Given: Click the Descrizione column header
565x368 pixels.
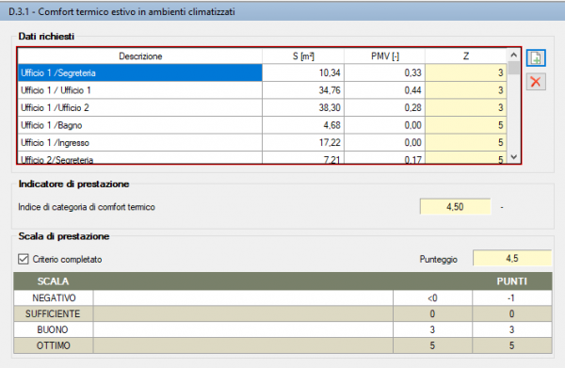Looking at the screenshot, I should [140, 56].
